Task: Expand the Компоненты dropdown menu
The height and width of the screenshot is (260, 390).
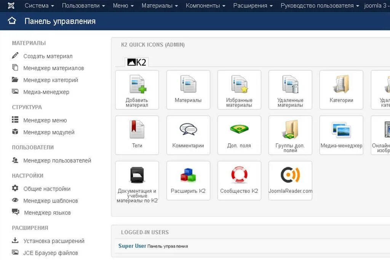Action: (x=205, y=5)
